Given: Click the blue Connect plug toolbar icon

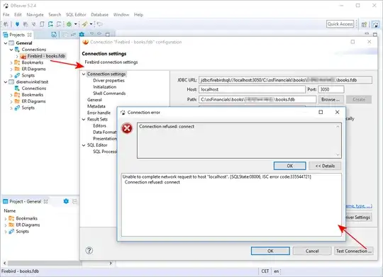Looking at the screenshot, I should (x=17, y=24).
